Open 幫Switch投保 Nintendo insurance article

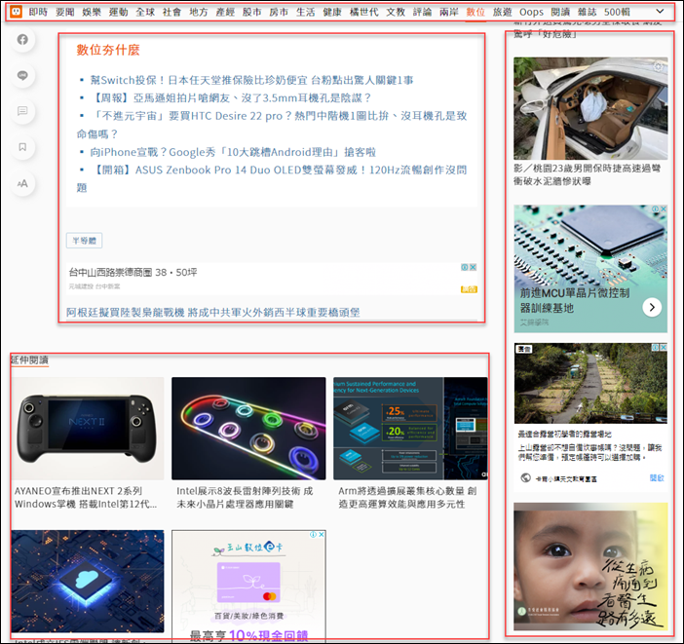(251, 80)
